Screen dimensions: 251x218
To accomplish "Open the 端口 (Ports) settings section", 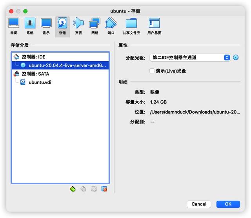I will [x=111, y=27].
